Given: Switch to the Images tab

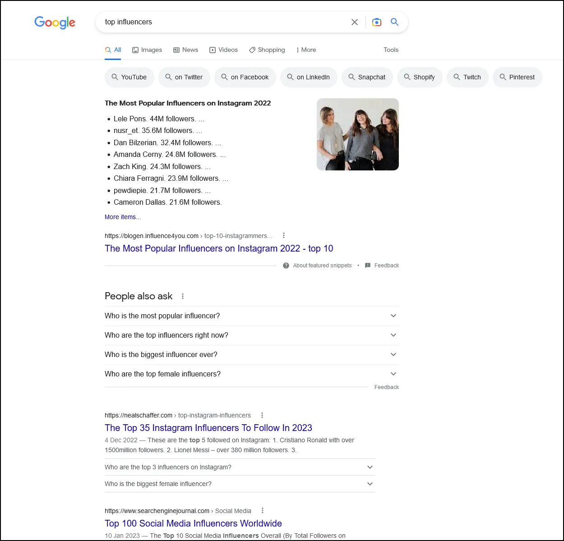Looking at the screenshot, I should [147, 50].
